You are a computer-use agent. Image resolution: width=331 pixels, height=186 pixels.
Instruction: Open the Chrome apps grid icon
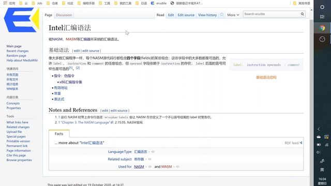coord(5,3)
